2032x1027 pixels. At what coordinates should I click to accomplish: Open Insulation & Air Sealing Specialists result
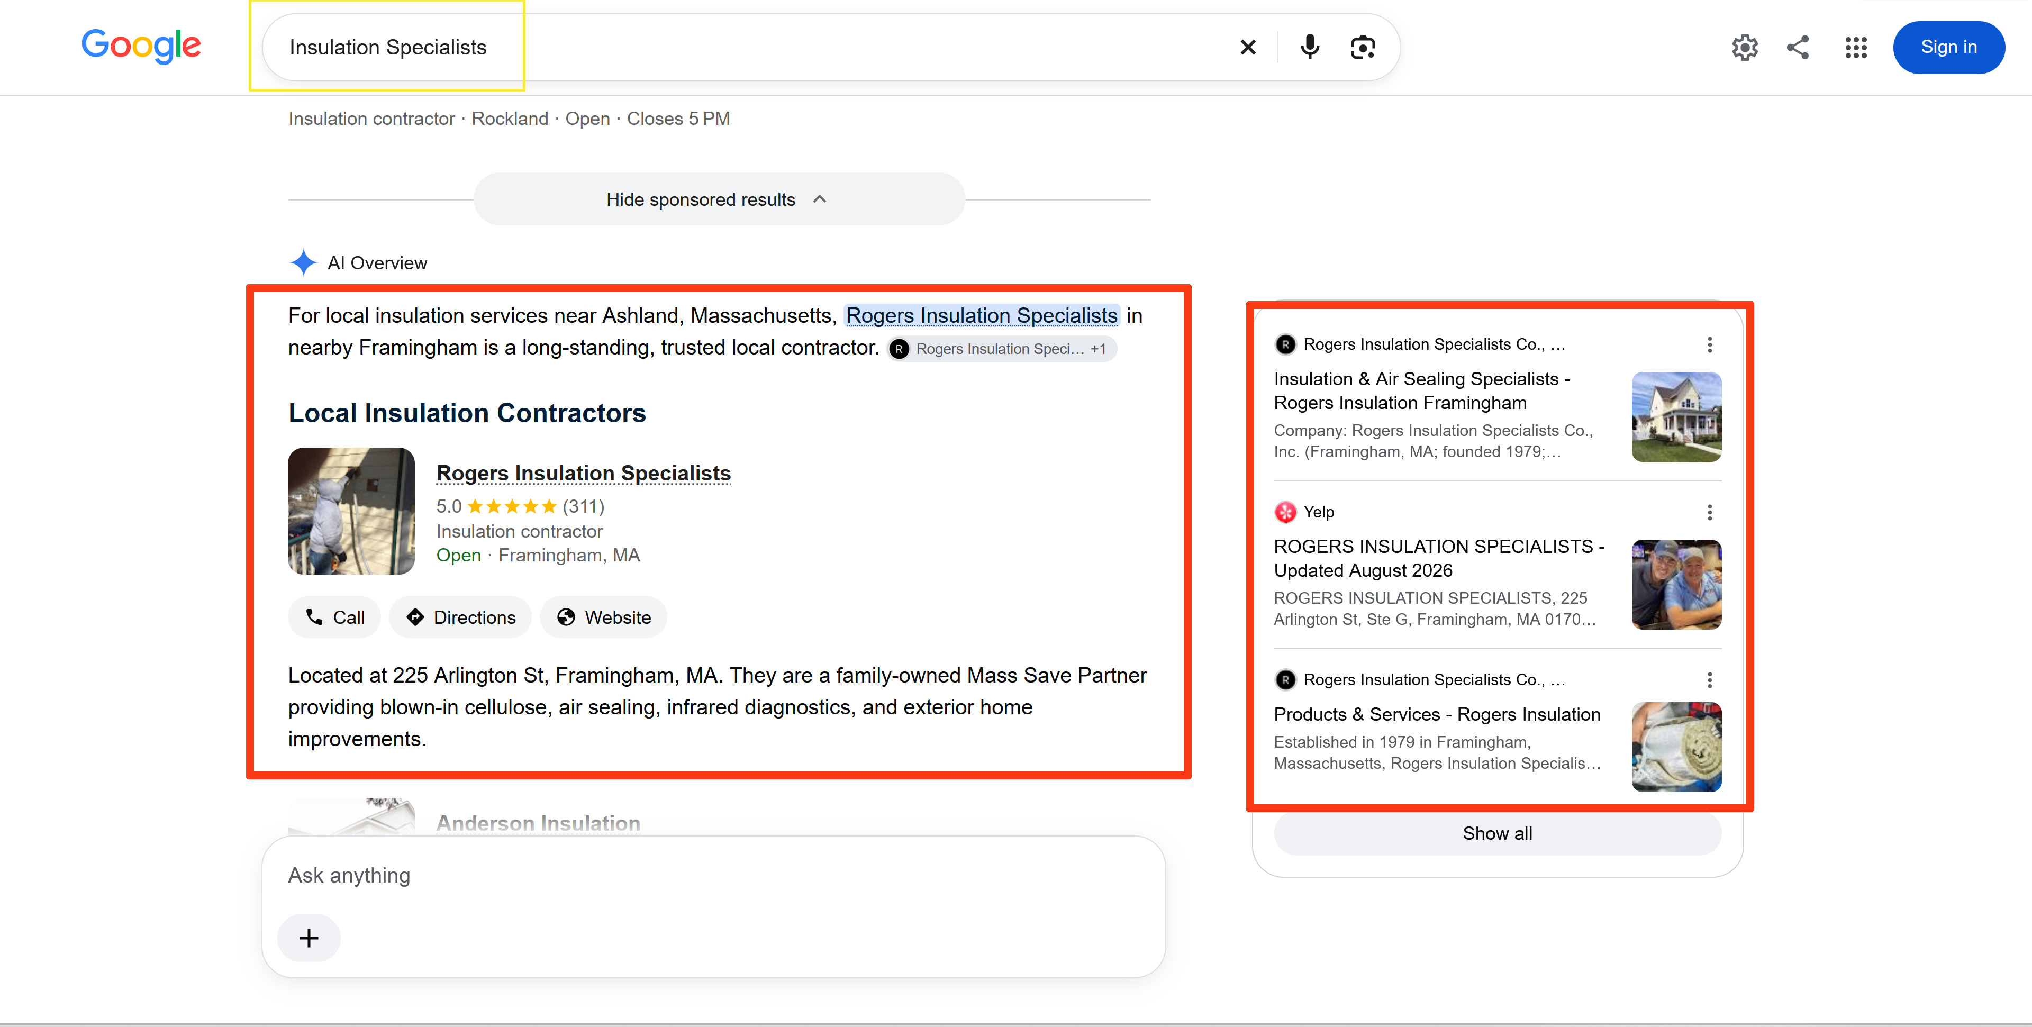(x=1421, y=391)
